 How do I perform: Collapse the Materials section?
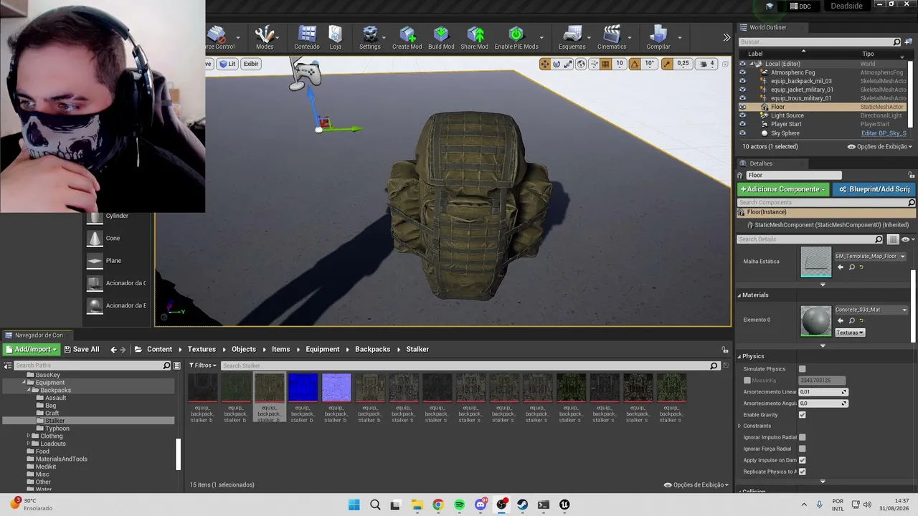coord(739,295)
